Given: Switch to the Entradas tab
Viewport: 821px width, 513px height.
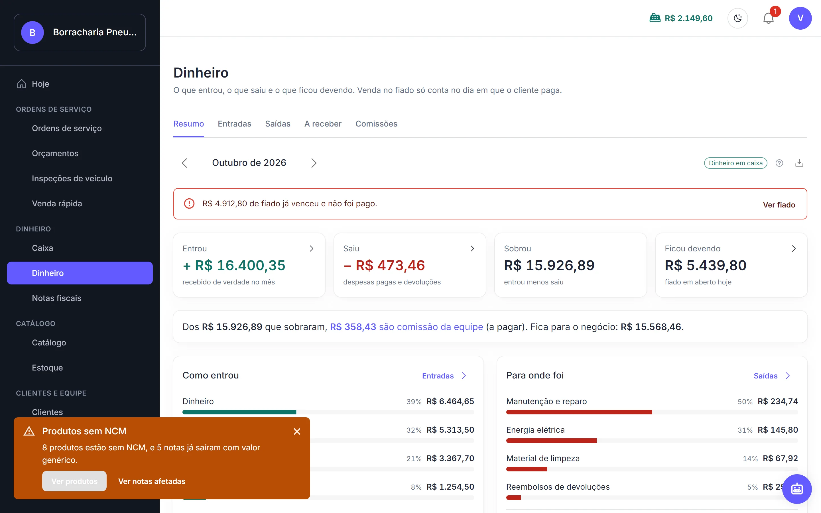Looking at the screenshot, I should point(234,124).
